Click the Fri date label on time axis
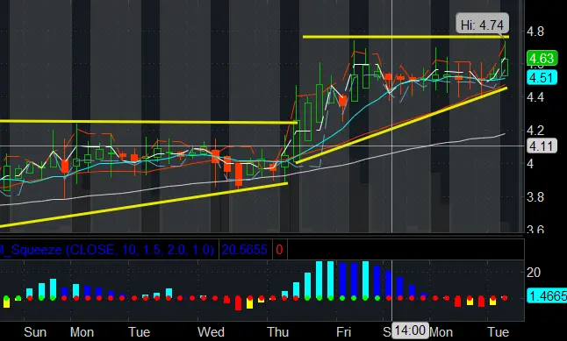This screenshot has height=341, width=567. pos(343,332)
